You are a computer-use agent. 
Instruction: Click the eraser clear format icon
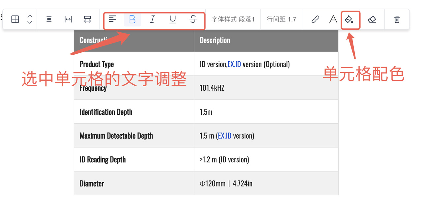[x=372, y=19]
